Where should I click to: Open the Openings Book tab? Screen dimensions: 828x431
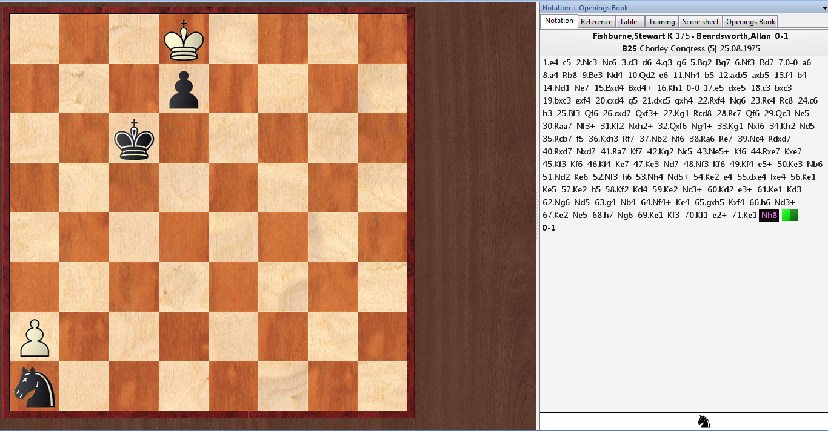coord(750,22)
